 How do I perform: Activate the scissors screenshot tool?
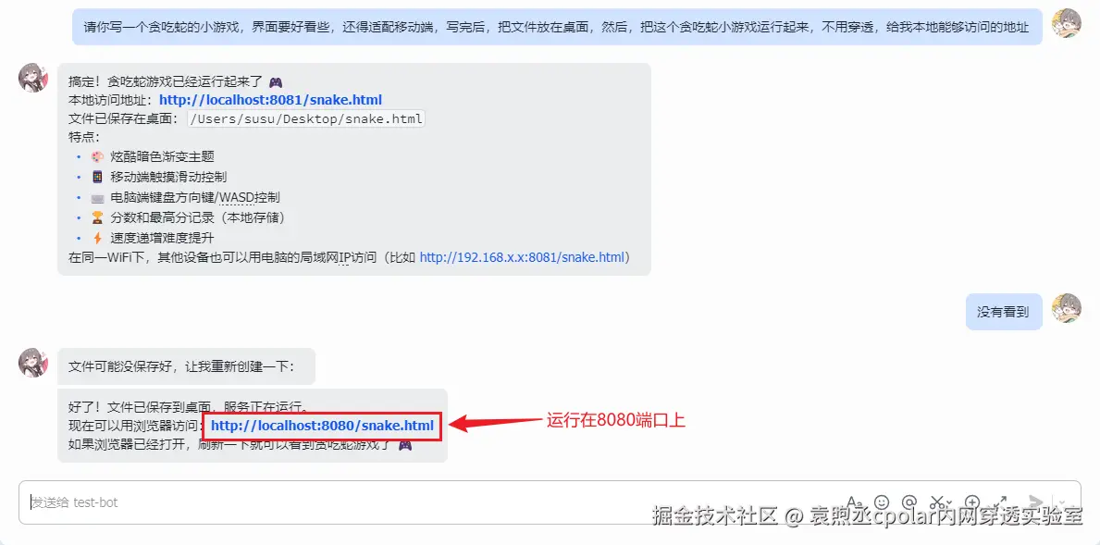pyautogui.click(x=937, y=502)
